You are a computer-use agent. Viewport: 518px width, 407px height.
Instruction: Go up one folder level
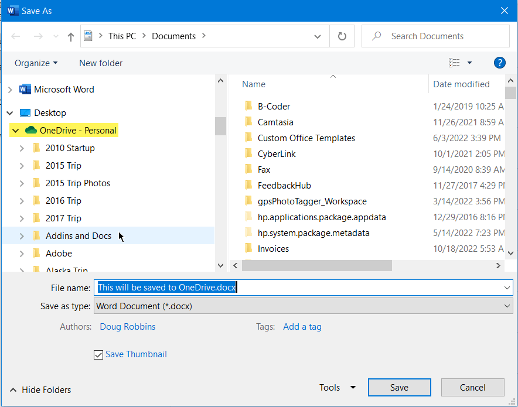coord(71,37)
